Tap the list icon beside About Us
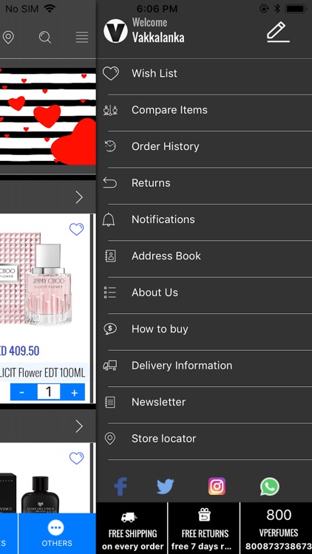 (x=109, y=293)
